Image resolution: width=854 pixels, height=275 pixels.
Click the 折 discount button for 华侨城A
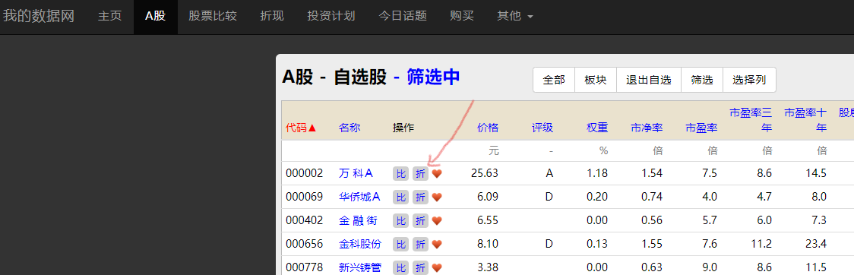click(x=420, y=197)
